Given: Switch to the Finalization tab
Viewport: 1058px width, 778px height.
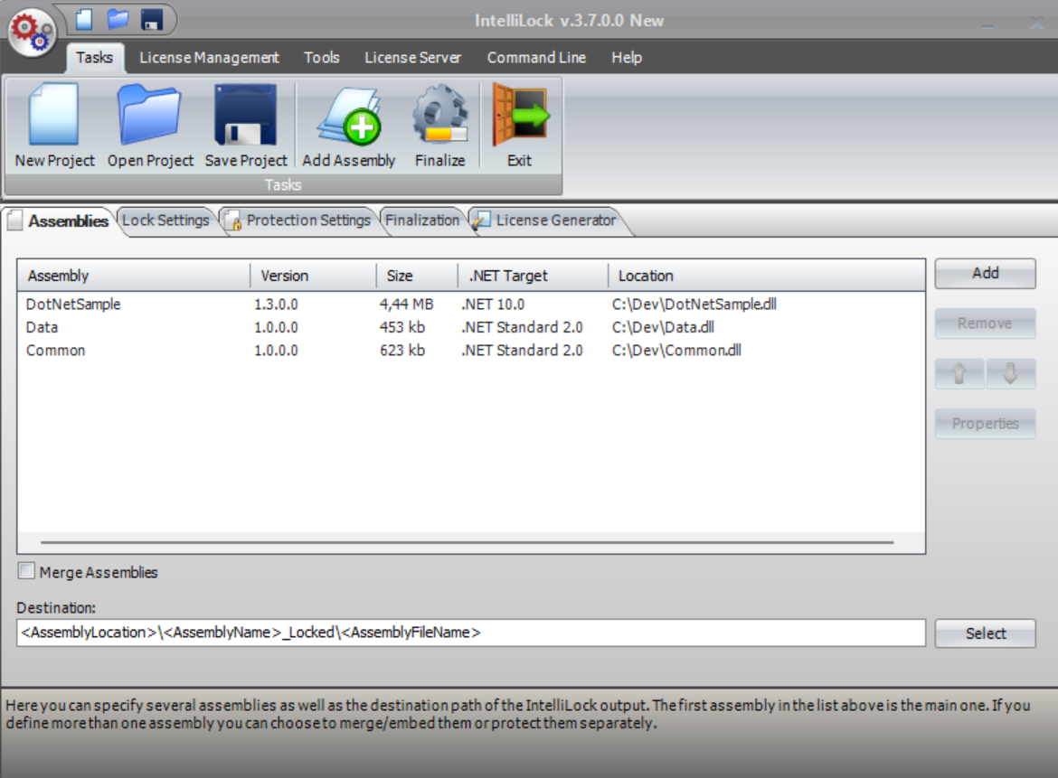Looking at the screenshot, I should click(x=422, y=220).
